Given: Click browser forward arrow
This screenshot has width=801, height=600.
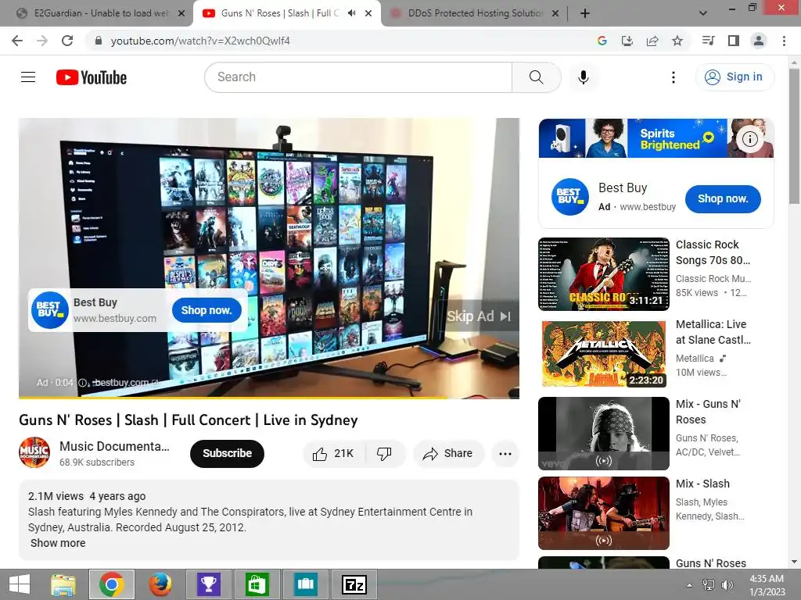Looking at the screenshot, I should coord(42,41).
